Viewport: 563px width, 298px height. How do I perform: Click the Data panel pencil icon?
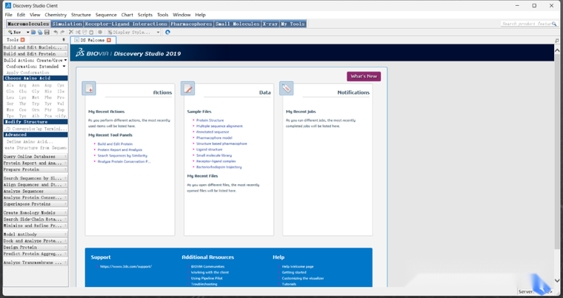click(x=187, y=89)
